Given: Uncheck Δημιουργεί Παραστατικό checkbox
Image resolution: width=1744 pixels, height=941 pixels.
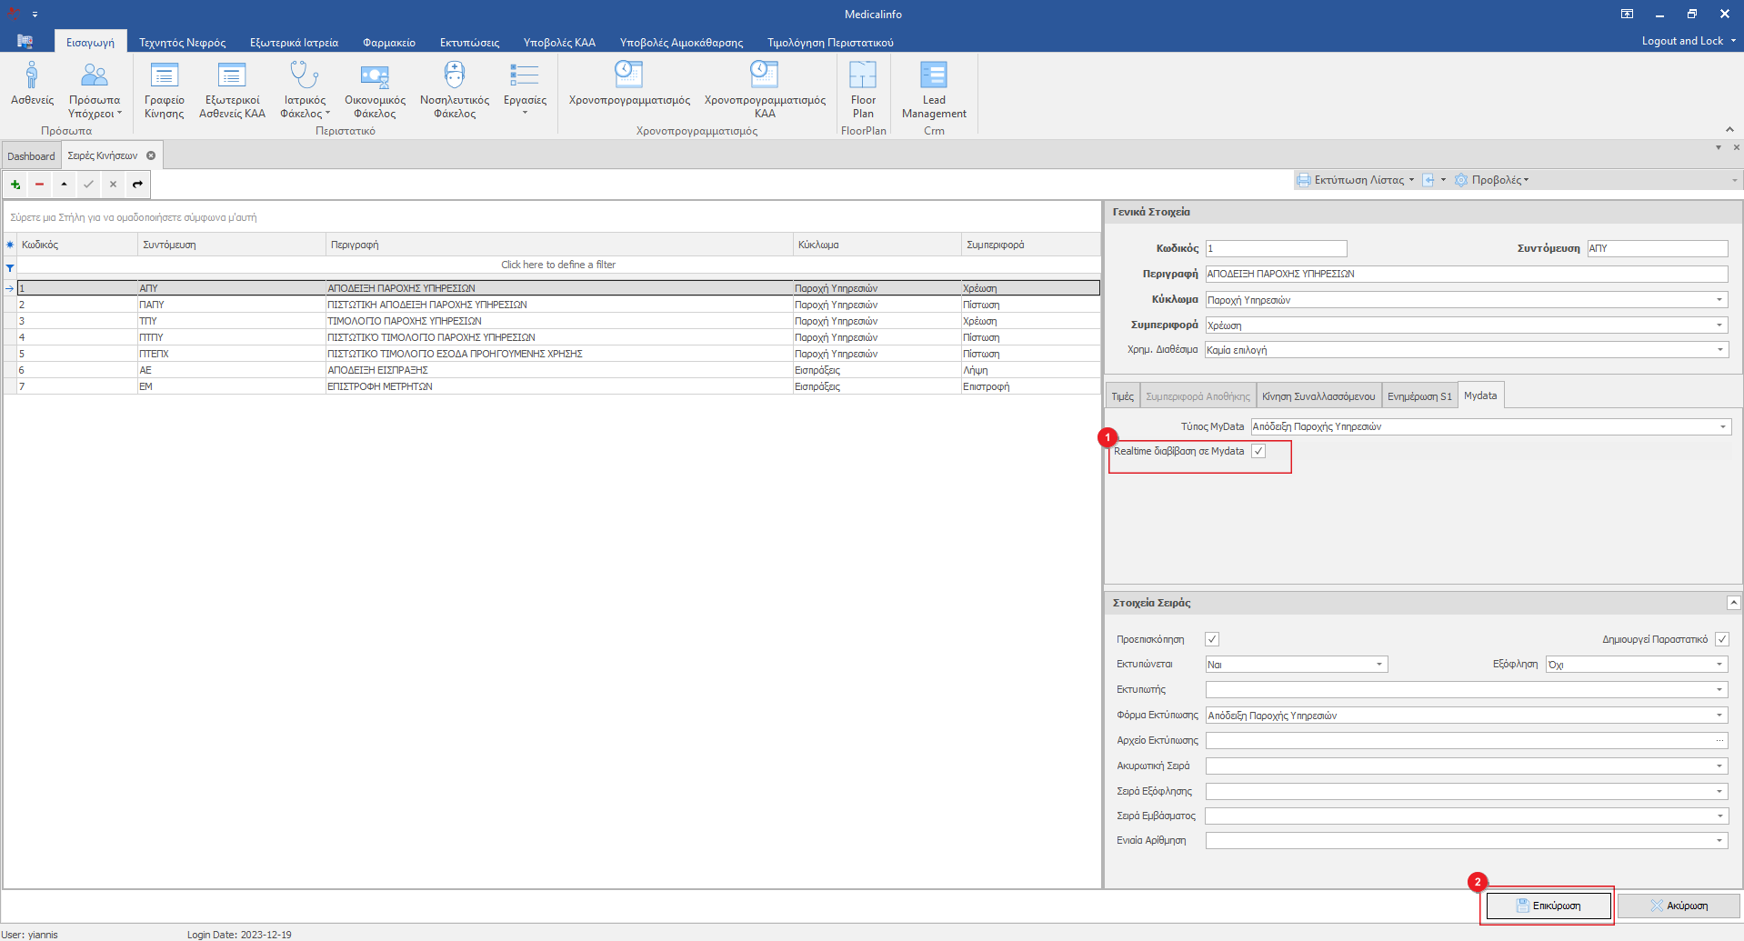Looking at the screenshot, I should (1721, 640).
